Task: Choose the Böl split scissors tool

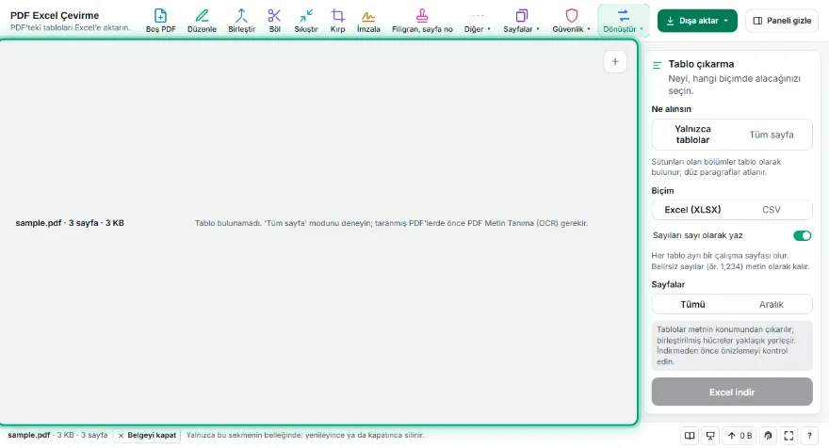Action: (274, 21)
